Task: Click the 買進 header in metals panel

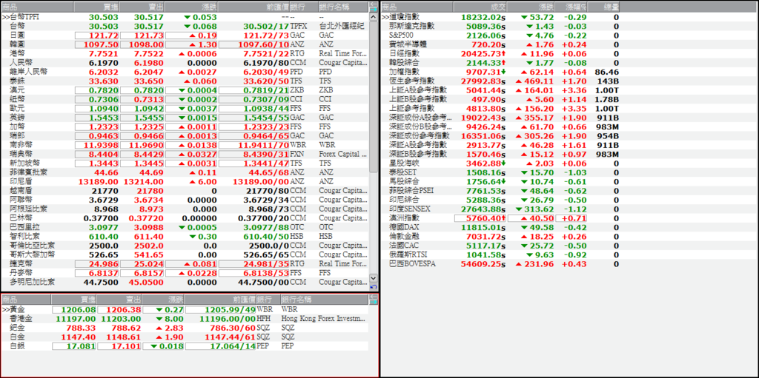Action: (x=73, y=300)
